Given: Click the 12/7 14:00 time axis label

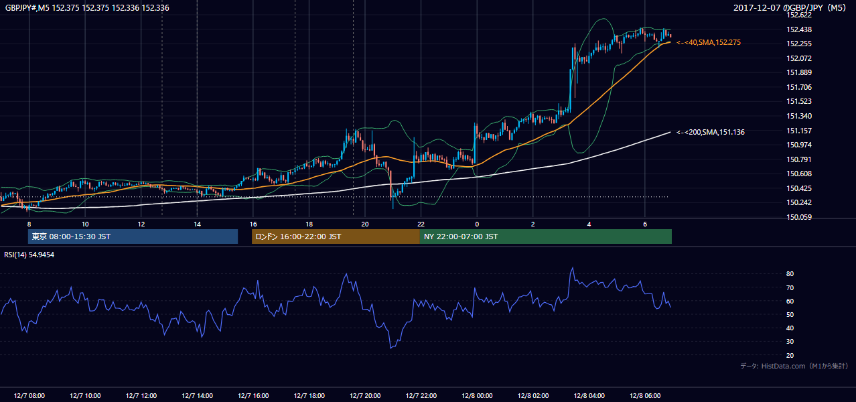Looking at the screenshot, I should [197, 395].
